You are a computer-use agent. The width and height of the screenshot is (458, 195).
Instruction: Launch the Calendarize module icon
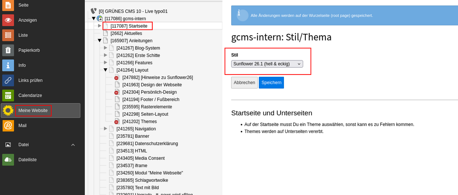coord(8,95)
